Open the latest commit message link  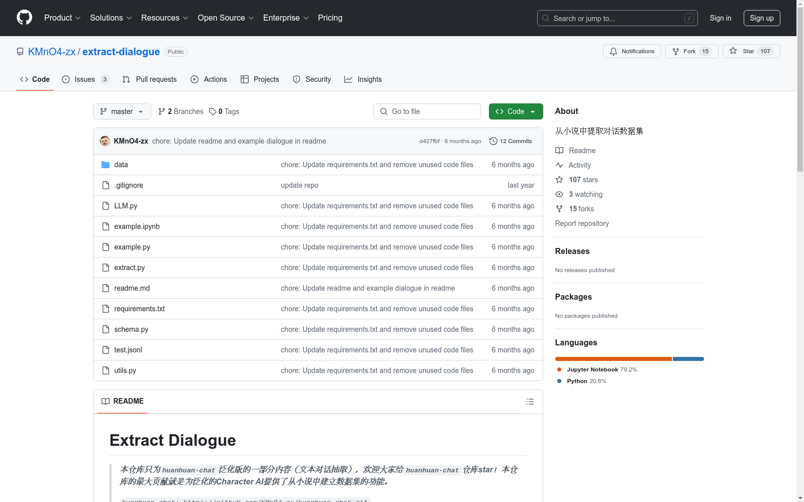[x=239, y=141]
